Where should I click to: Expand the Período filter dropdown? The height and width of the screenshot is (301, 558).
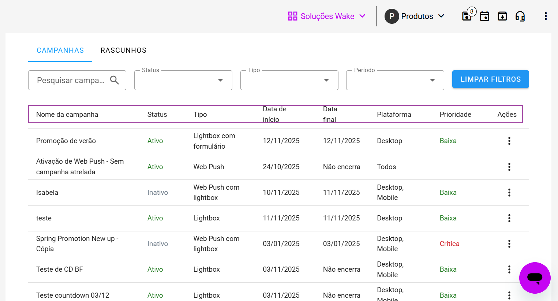tap(395, 80)
